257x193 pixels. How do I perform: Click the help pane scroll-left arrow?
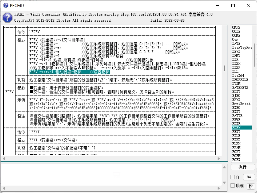click(x=4, y=159)
